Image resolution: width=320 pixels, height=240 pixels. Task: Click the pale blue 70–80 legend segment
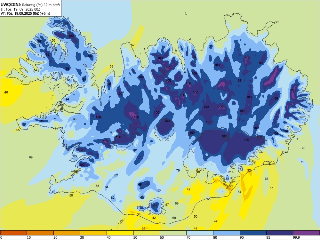(200, 233)
